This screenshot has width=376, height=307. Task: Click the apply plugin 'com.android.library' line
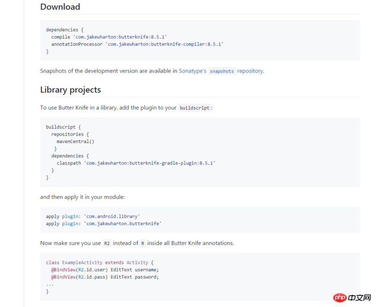pos(93,216)
